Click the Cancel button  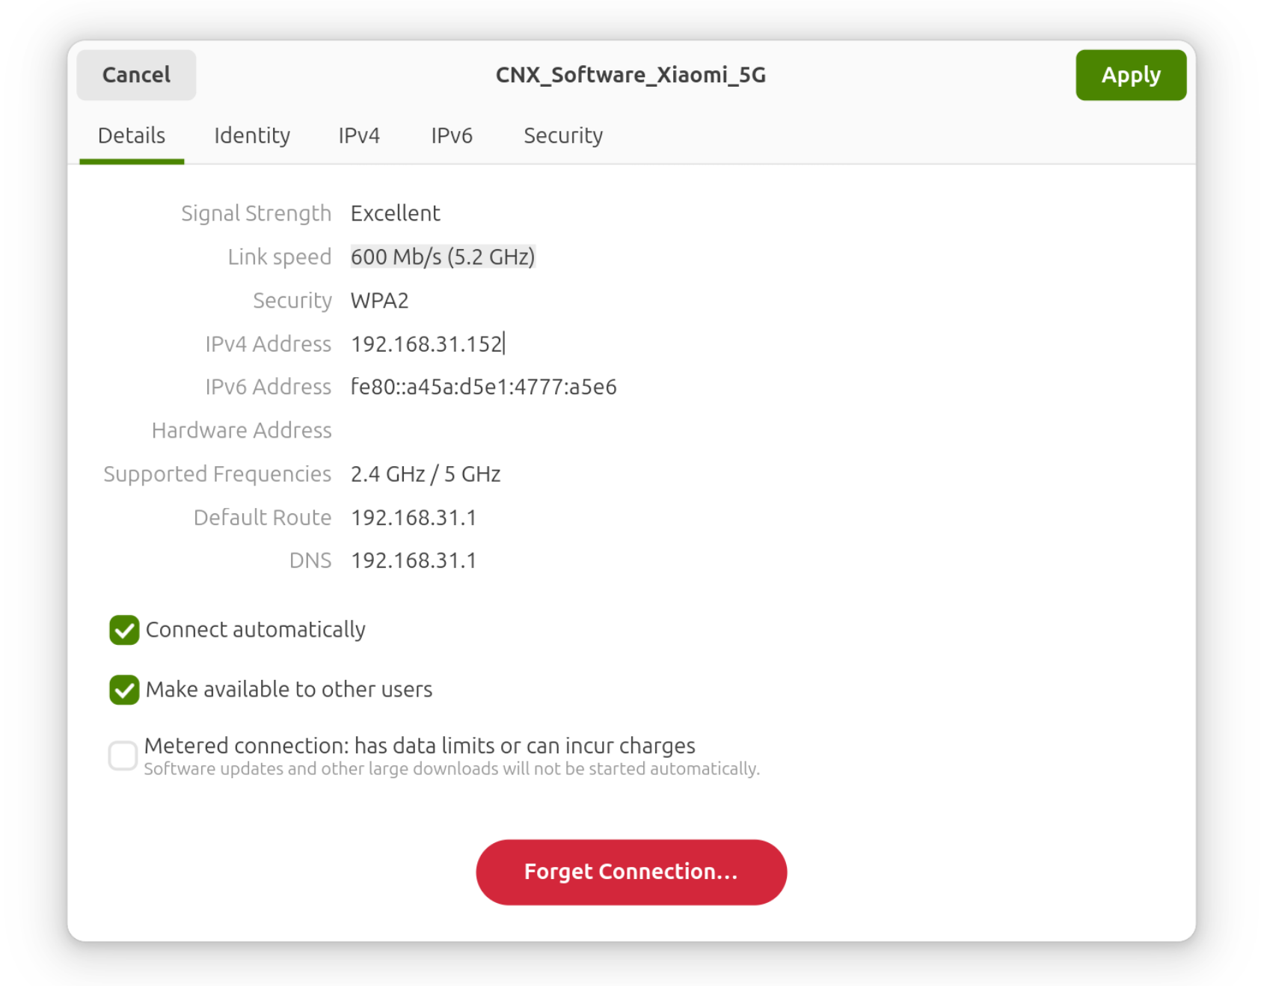pyautogui.click(x=136, y=75)
